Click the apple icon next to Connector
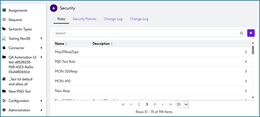260x117 pixels. (4, 48)
